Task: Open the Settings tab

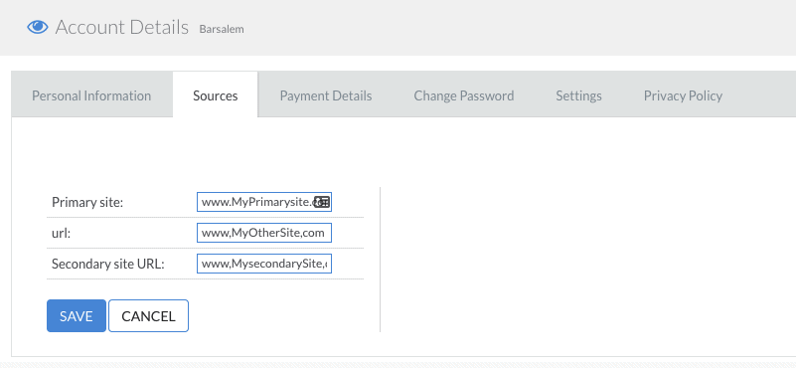Action: (x=578, y=95)
